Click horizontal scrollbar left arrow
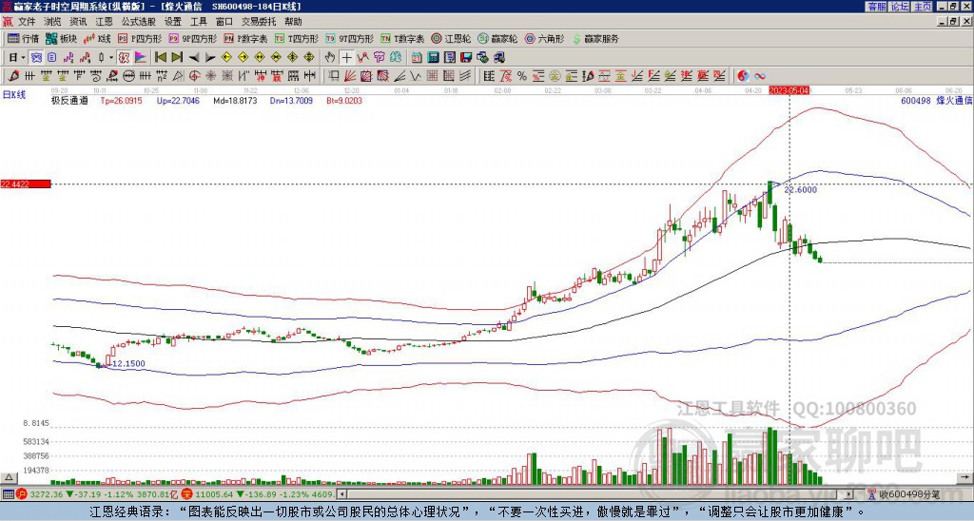 click(x=341, y=494)
